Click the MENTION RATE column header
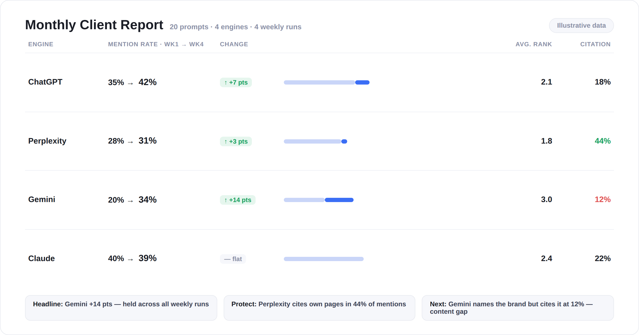The image size is (639, 335). point(156,44)
